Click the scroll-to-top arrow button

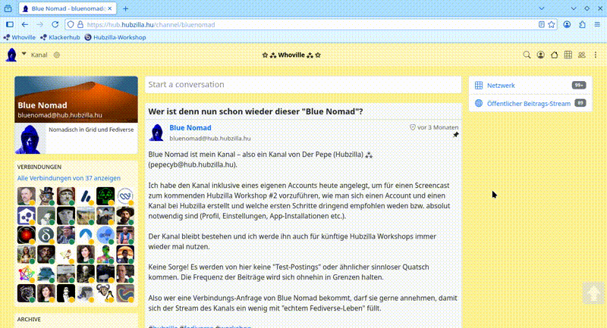593,293
